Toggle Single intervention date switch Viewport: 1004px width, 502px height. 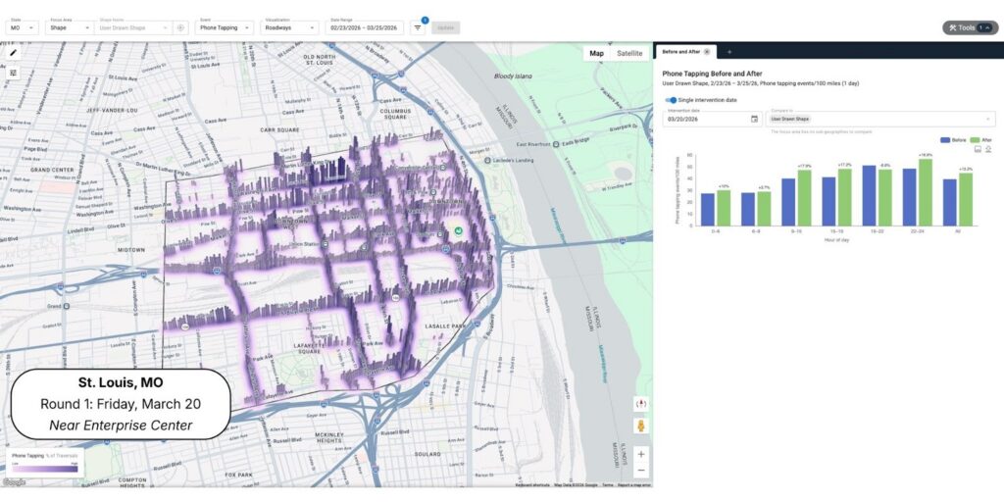click(x=671, y=99)
